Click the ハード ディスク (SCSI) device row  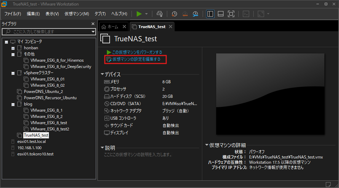pos(151,96)
